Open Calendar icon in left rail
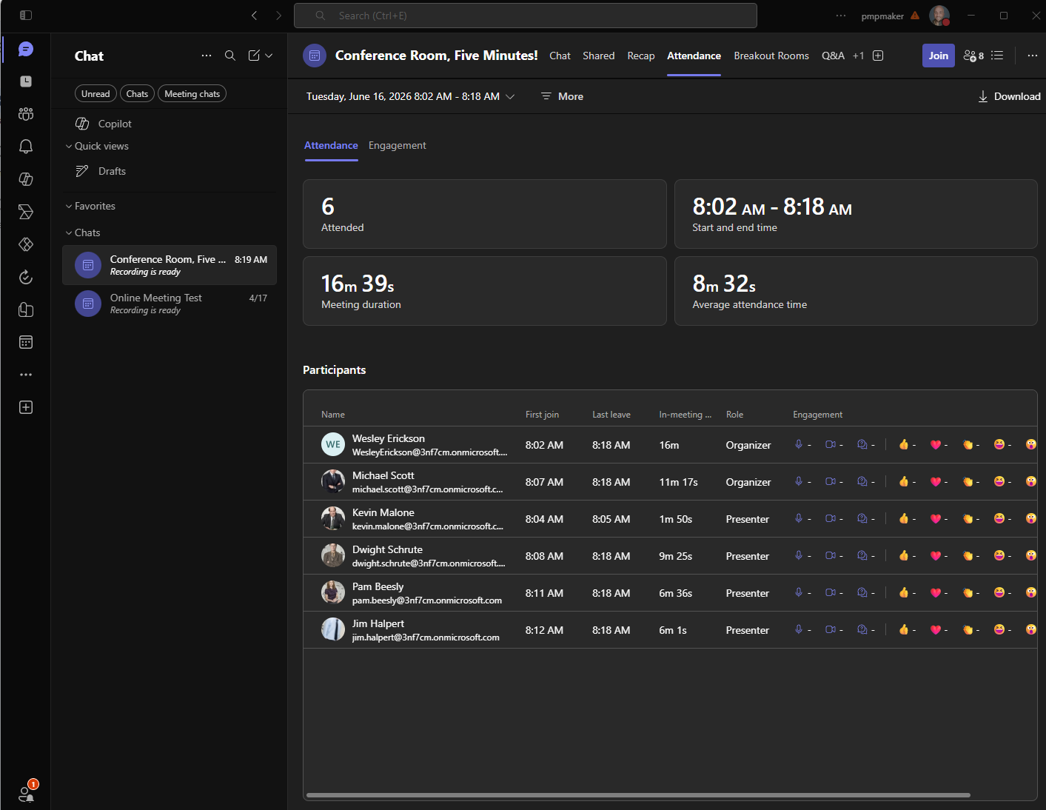The width and height of the screenshot is (1046, 810). click(x=26, y=342)
